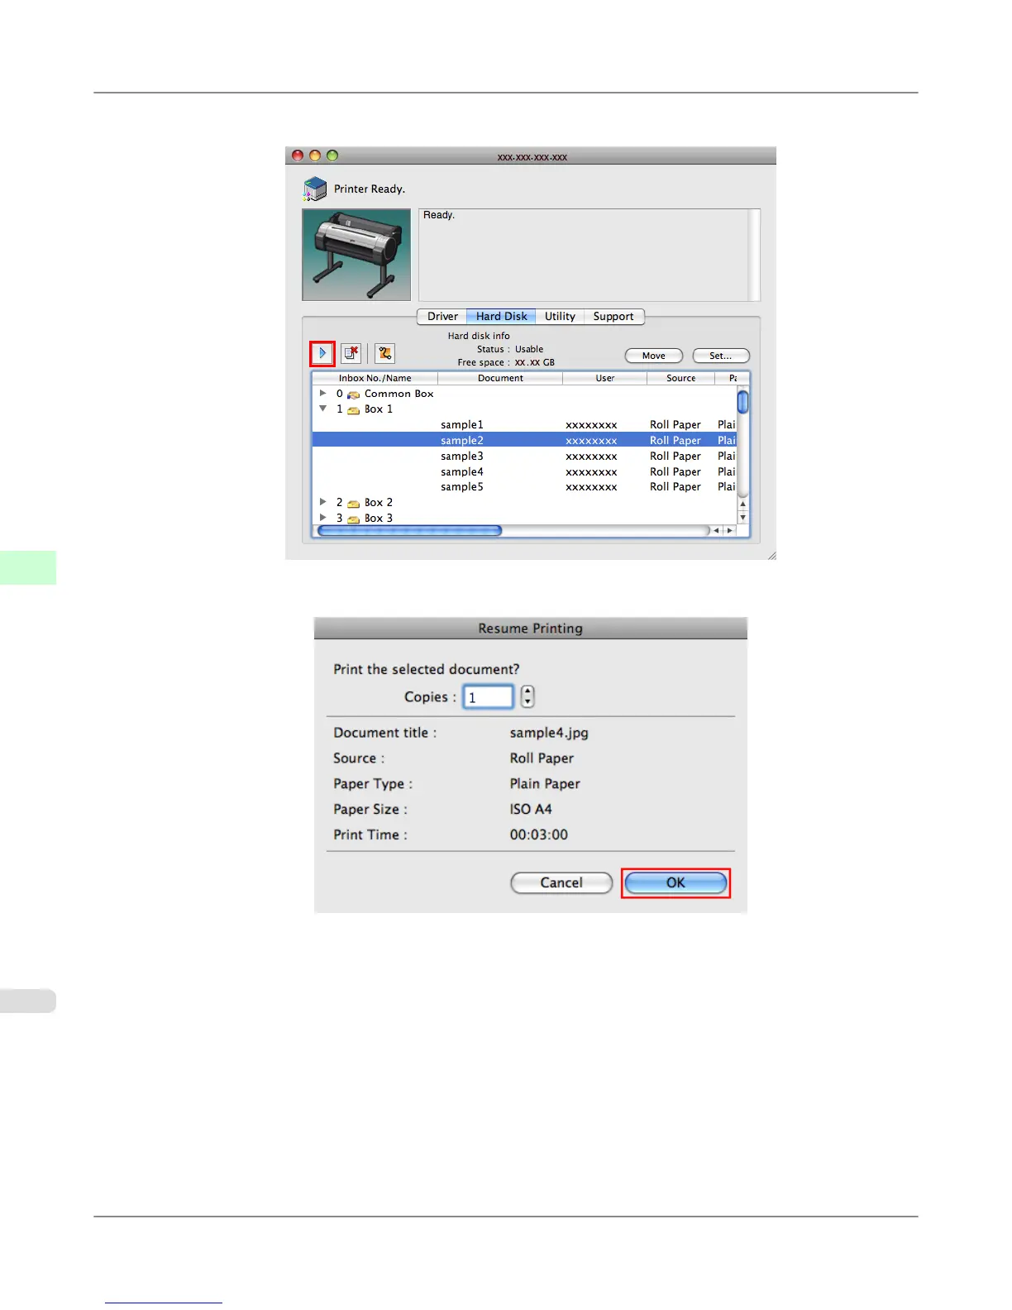Switch to the Hard Disk tab
Viewport: 1012px width, 1310px height.
point(501,317)
